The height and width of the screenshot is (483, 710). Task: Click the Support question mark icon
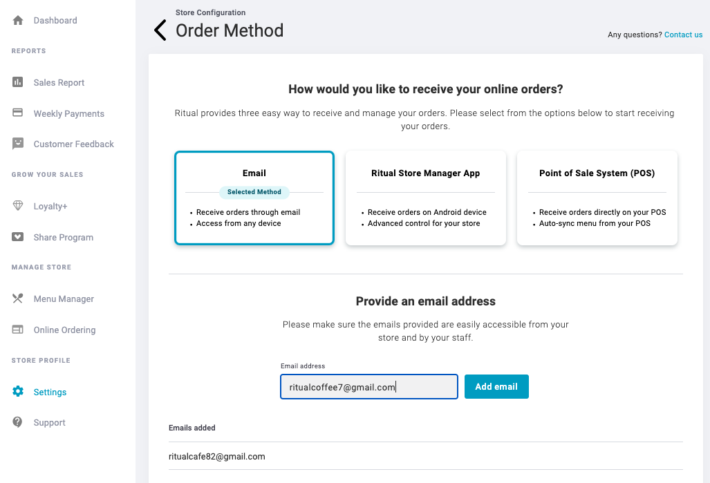[18, 422]
